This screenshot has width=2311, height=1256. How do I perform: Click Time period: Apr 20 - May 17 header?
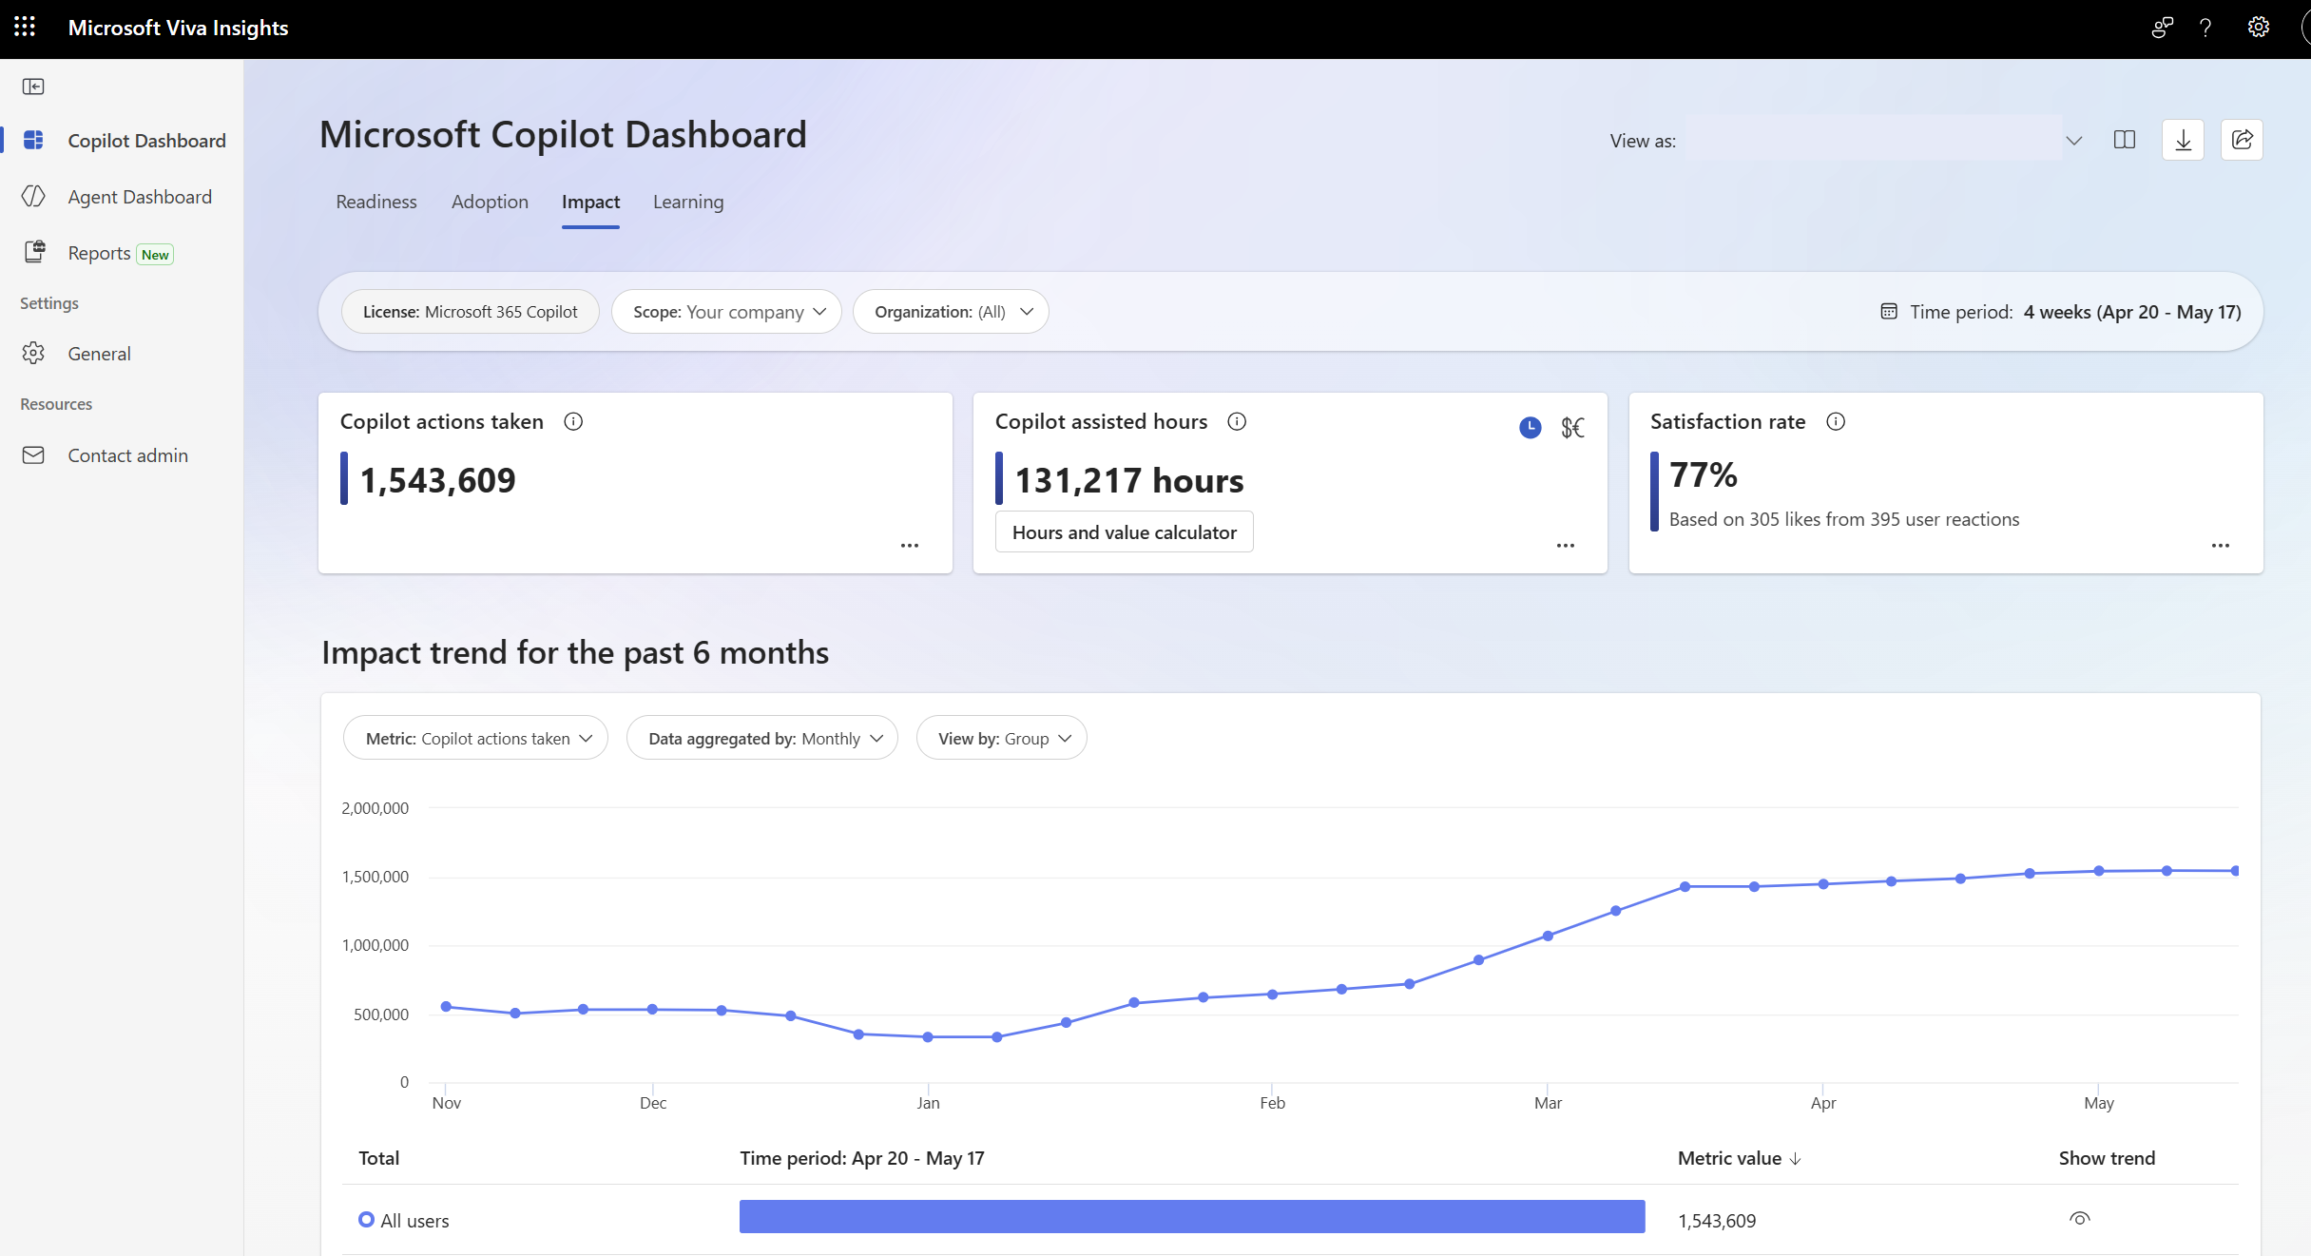[x=861, y=1158]
